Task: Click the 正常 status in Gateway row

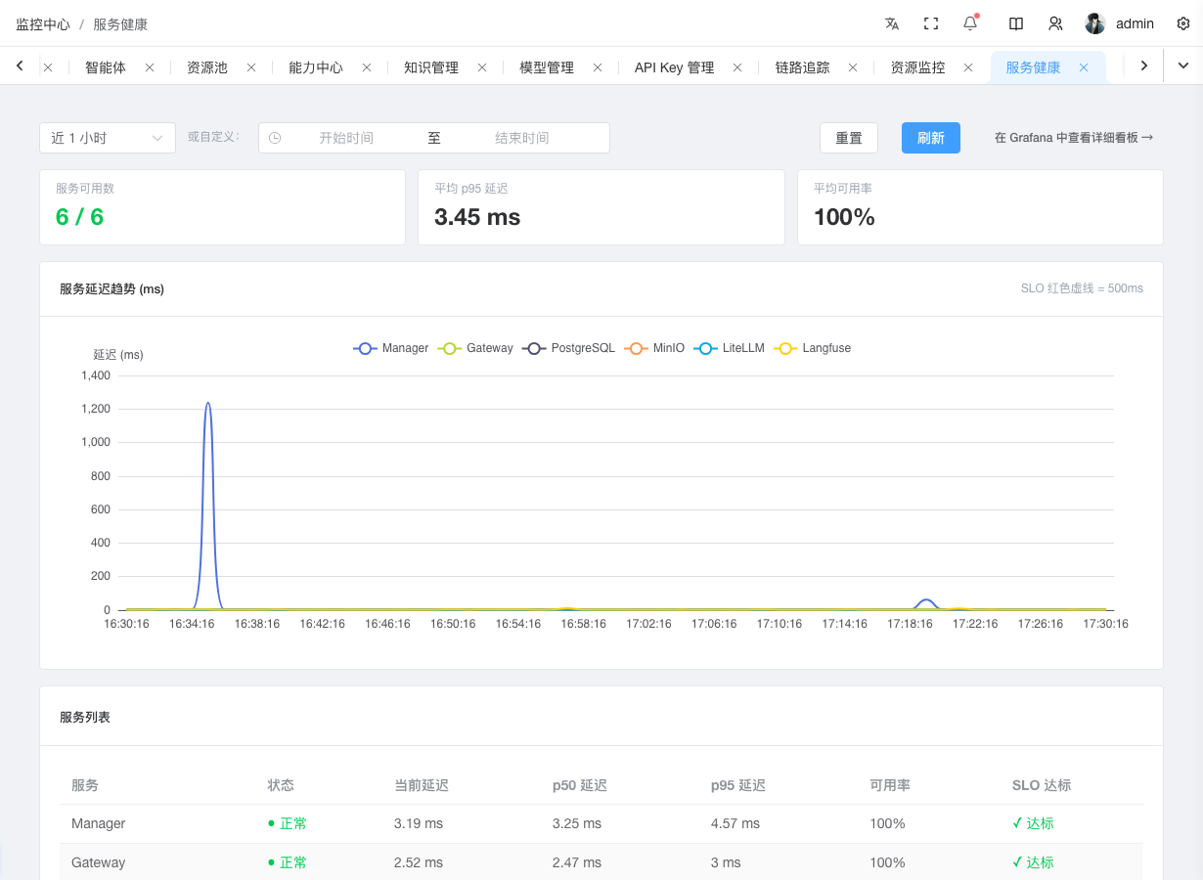Action: [x=287, y=862]
